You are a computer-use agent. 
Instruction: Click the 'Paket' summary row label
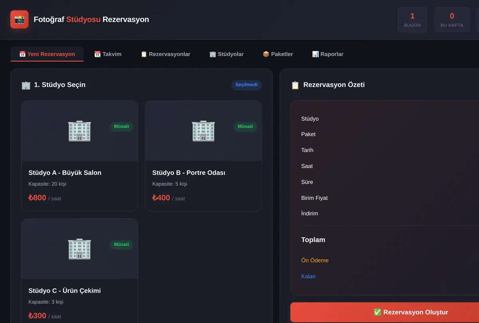pos(309,134)
